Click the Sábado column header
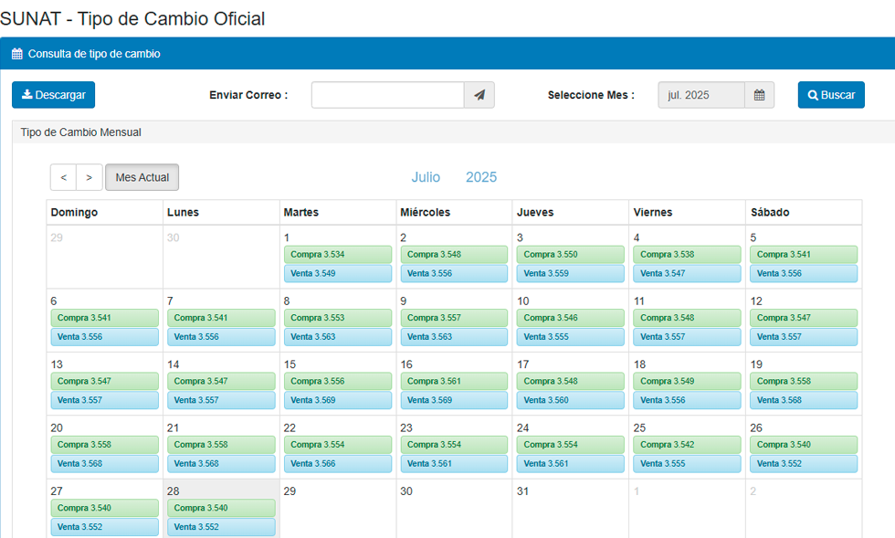Screen dimensions: 895x538 770,213
